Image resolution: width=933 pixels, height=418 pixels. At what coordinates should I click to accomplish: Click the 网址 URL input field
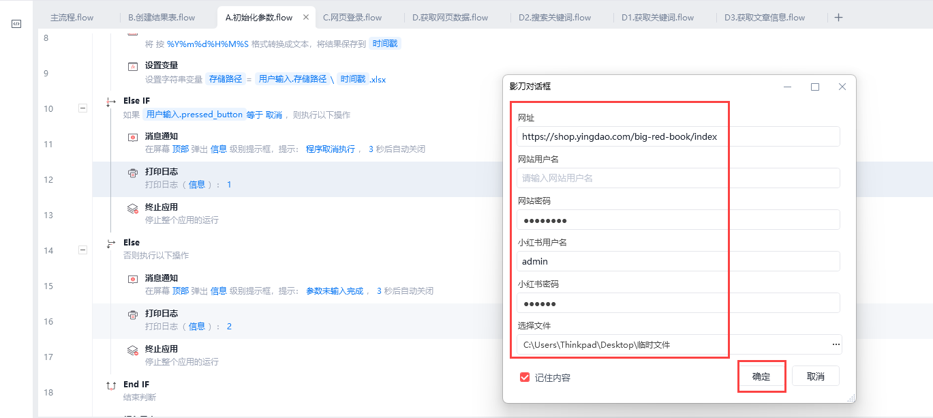tap(678, 136)
